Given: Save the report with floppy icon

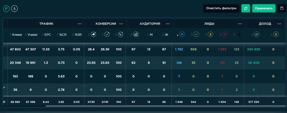Looking at the screenshot, I should click(x=282, y=8).
